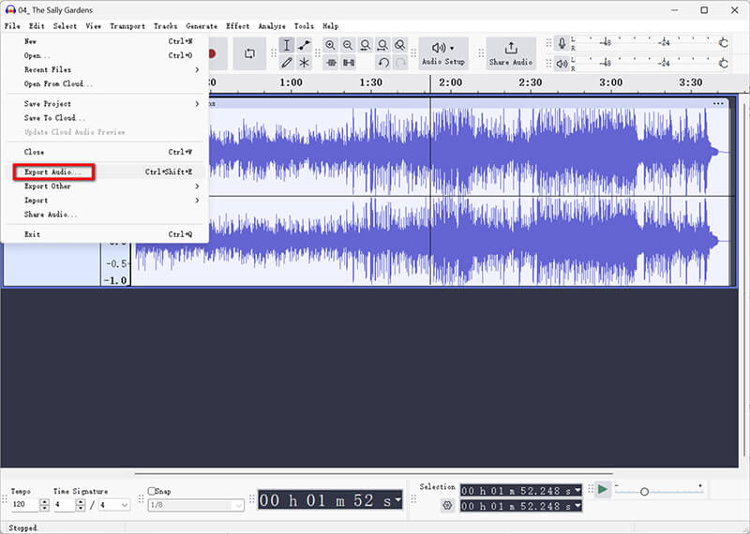Expand Save Project submenu
Image resolution: width=750 pixels, height=534 pixels.
(110, 104)
